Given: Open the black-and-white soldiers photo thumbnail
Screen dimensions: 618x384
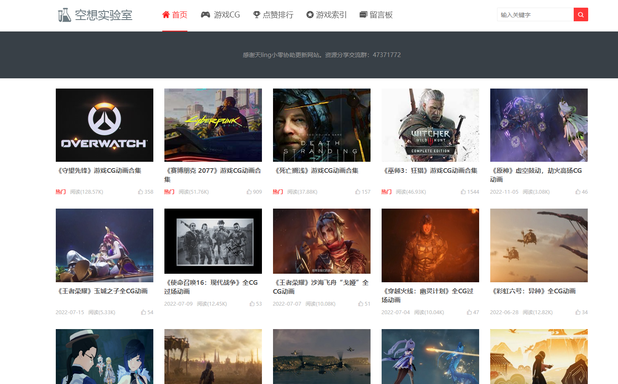Looking at the screenshot, I should [213, 241].
